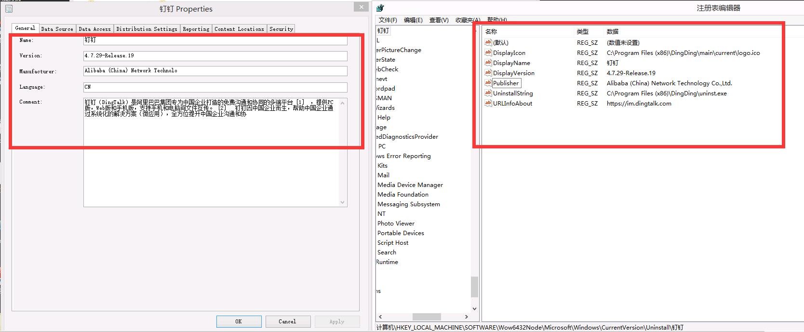
Task: Click the Language input field
Action: pyautogui.click(x=215, y=87)
